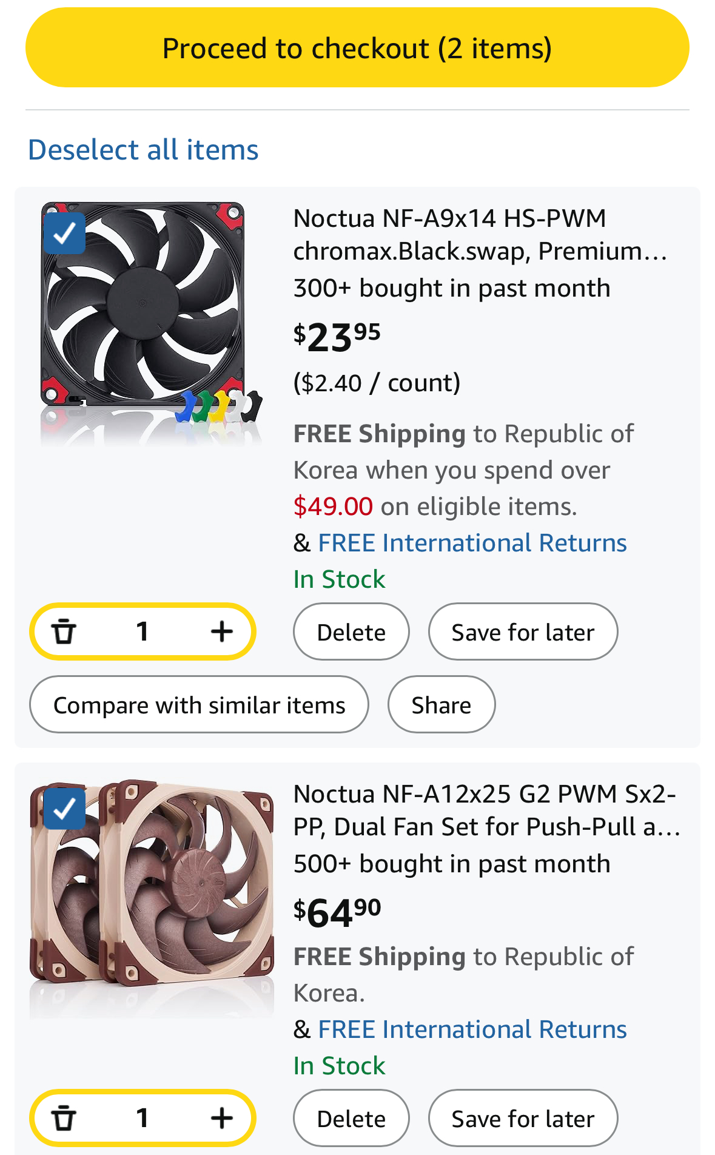The image size is (715, 1155).
Task: Delete the Noctua NF-A9x14 black fan
Action: (351, 632)
